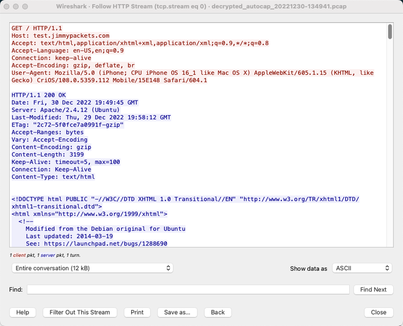The image size is (403, 326).
Task: Click the 'HTTP/1.1 200 OK' response line
Action: click(x=39, y=95)
